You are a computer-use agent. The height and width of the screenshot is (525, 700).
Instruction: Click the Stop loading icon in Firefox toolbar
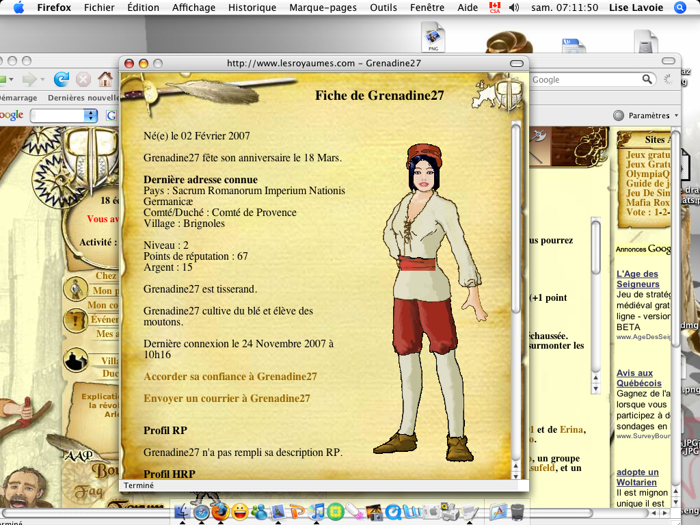tap(83, 79)
